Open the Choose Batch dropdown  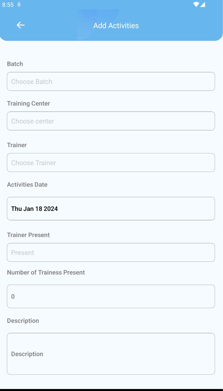click(111, 81)
